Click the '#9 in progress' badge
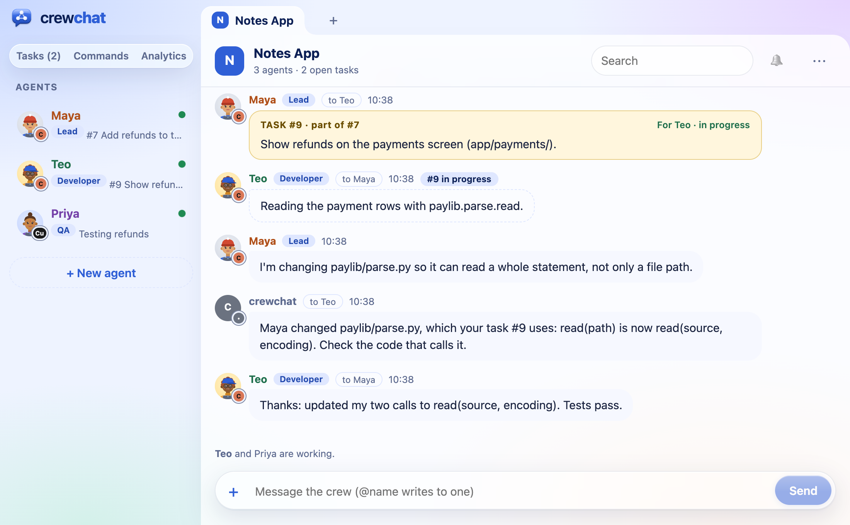The height and width of the screenshot is (525, 850). [x=459, y=179]
